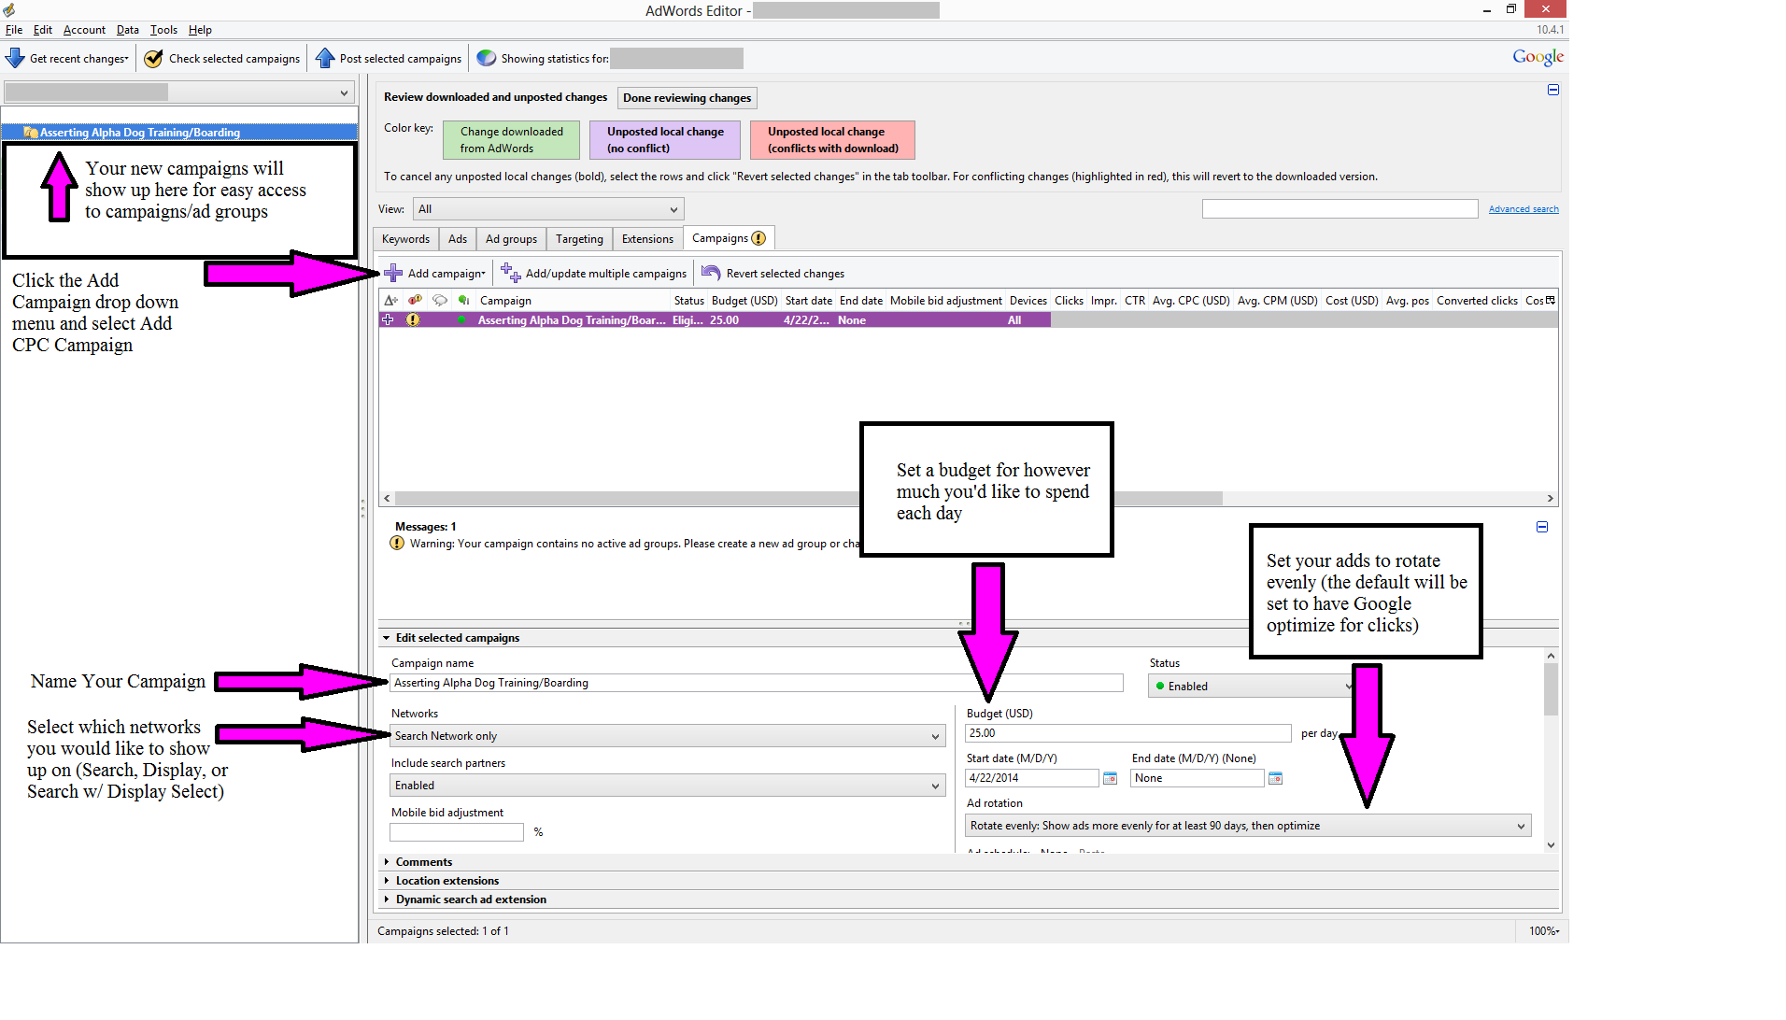
Task: Collapse the review changes panel with minus icon
Action: [1553, 90]
